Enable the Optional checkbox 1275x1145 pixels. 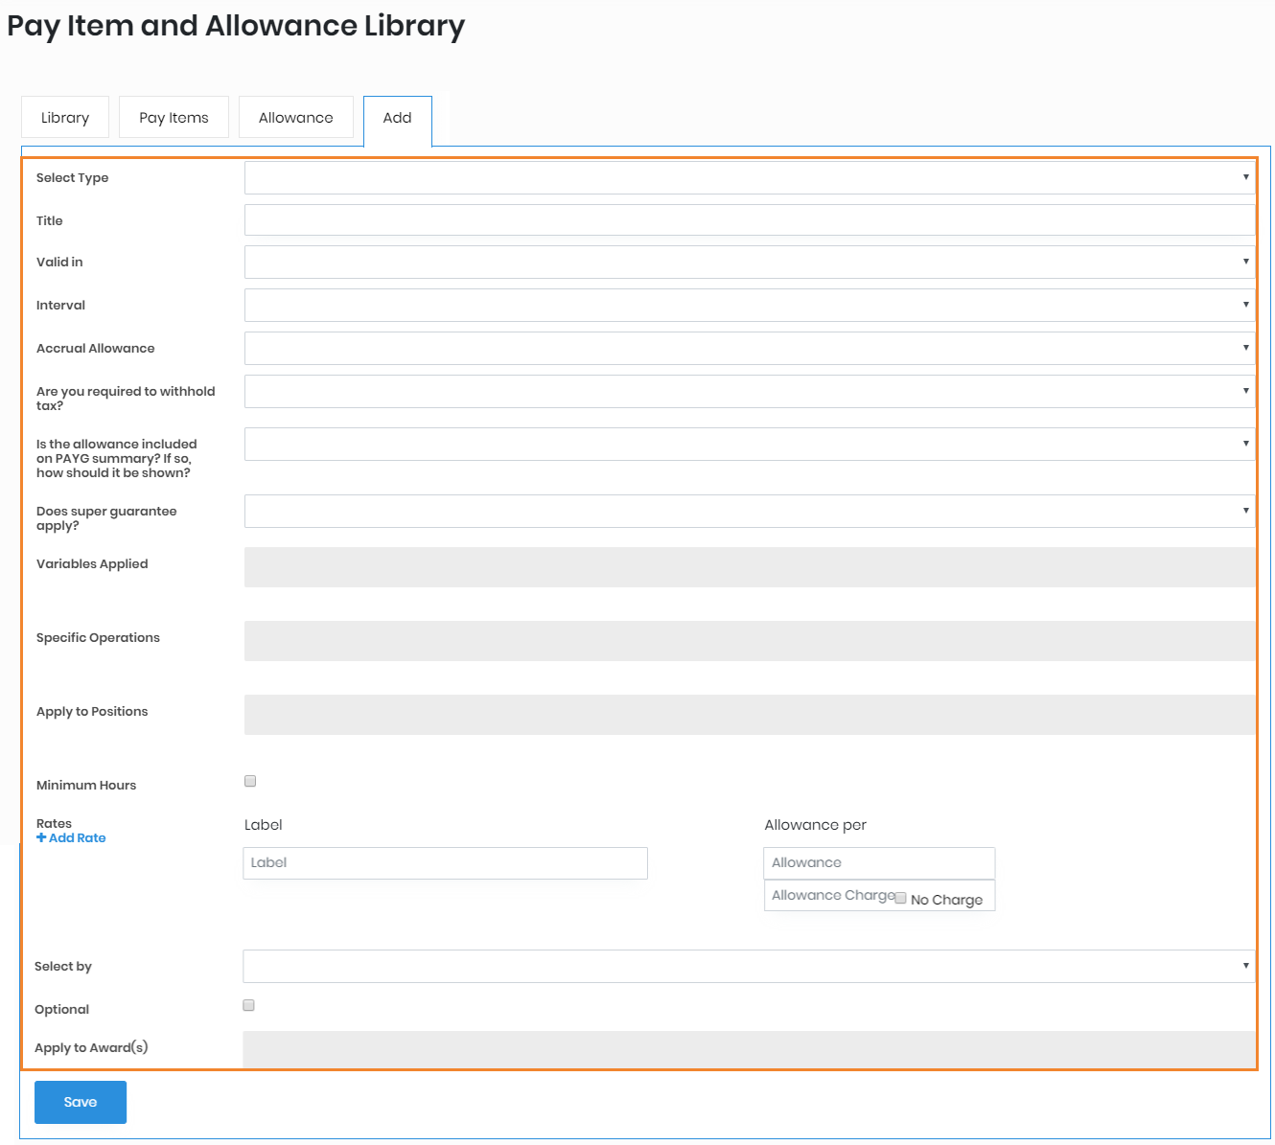(x=248, y=1005)
